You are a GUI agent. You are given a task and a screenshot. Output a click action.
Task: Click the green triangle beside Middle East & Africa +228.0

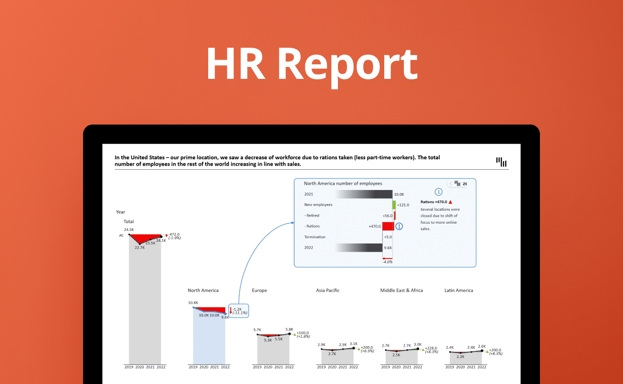pos(424,350)
